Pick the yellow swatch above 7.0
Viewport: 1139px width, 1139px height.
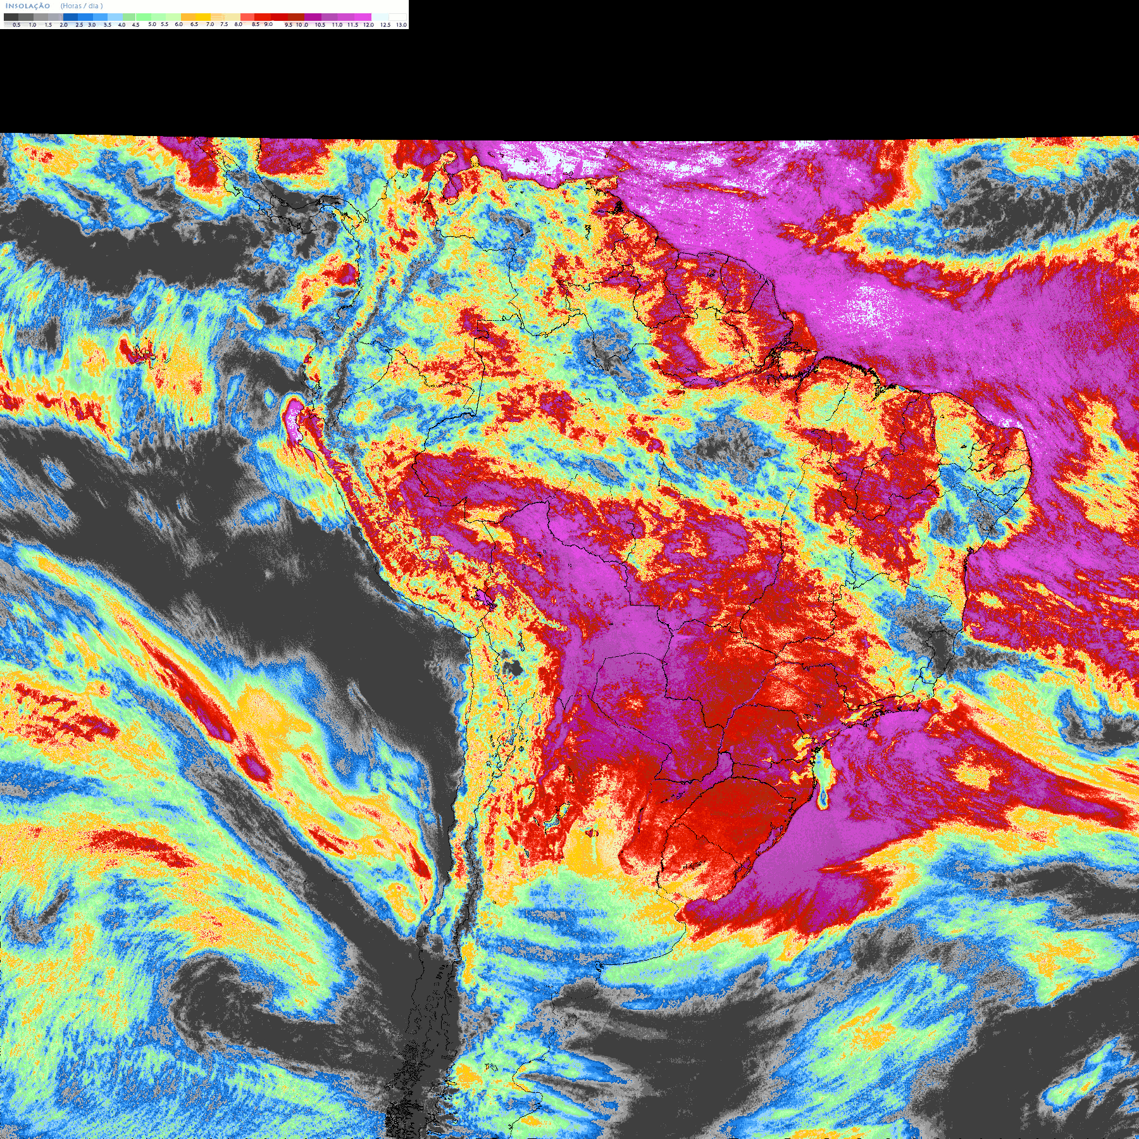coord(203,17)
